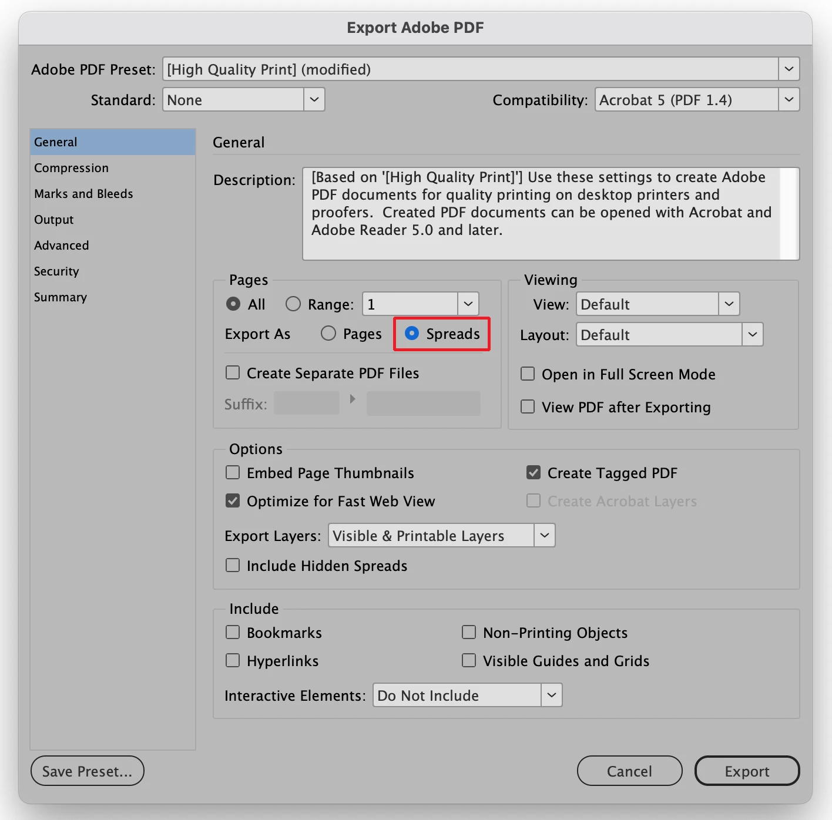The width and height of the screenshot is (832, 820).
Task: Select the All pages radio button
Action: pyautogui.click(x=233, y=304)
